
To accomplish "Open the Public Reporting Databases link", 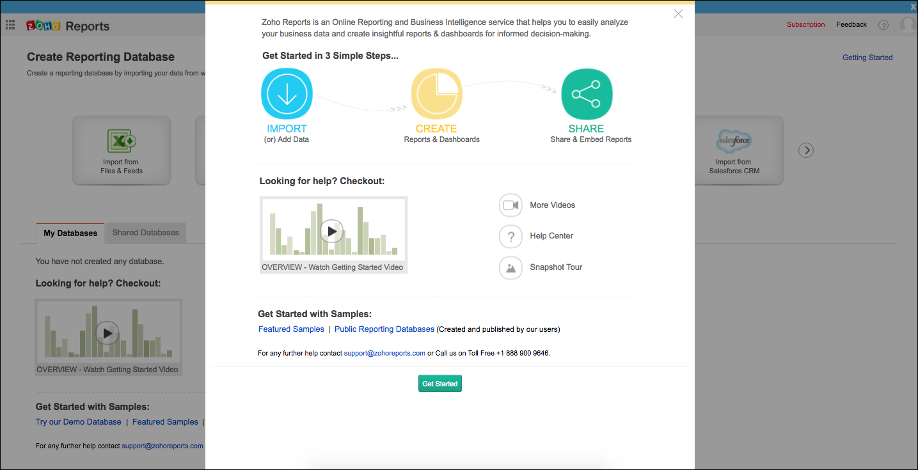I will (x=384, y=329).
